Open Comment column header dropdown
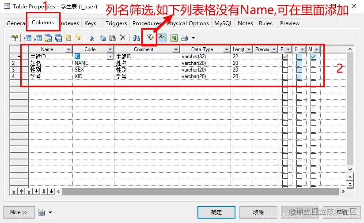This screenshot has height=223, width=364. [176, 49]
